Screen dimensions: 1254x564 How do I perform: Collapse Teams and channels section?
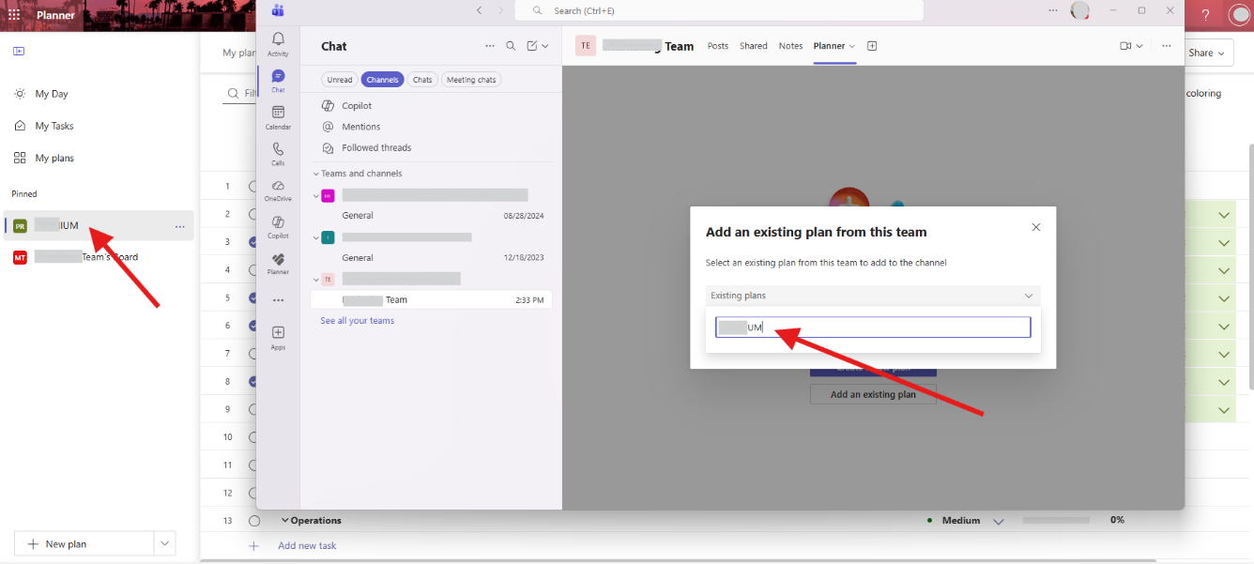[316, 174]
